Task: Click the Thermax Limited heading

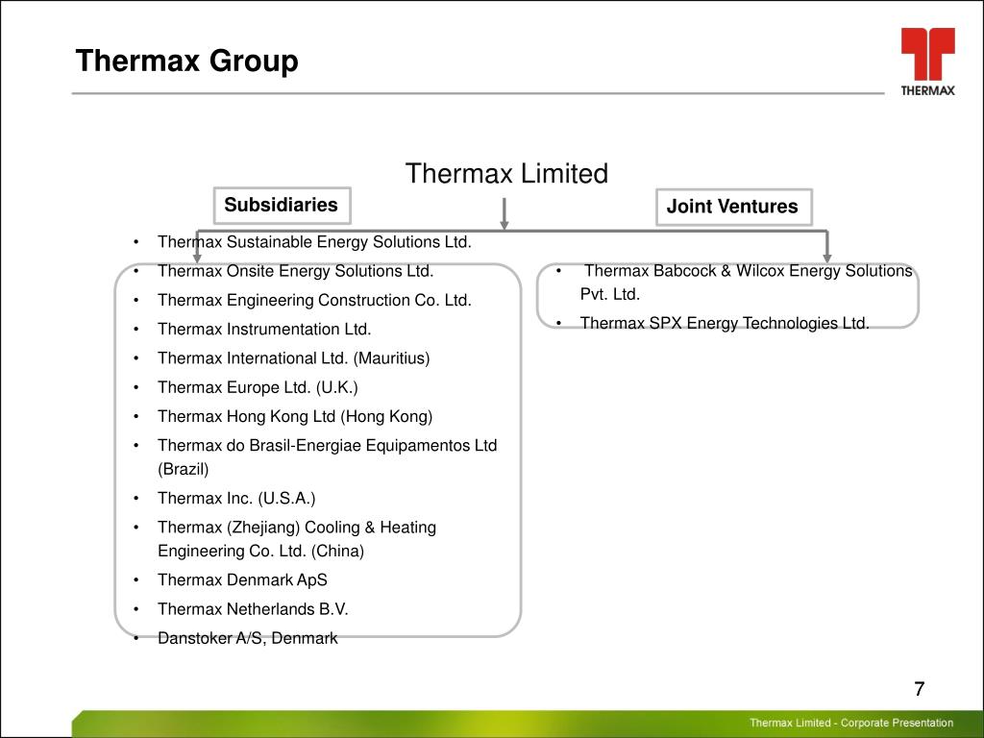Action: click(506, 173)
